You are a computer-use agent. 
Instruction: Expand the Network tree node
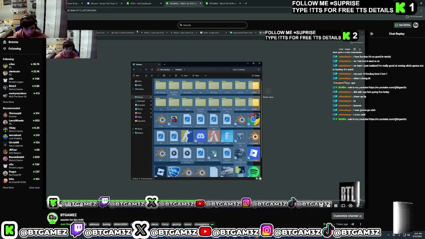pos(133,133)
